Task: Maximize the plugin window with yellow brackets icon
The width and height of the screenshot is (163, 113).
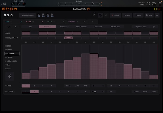Action: tap(156, 9)
